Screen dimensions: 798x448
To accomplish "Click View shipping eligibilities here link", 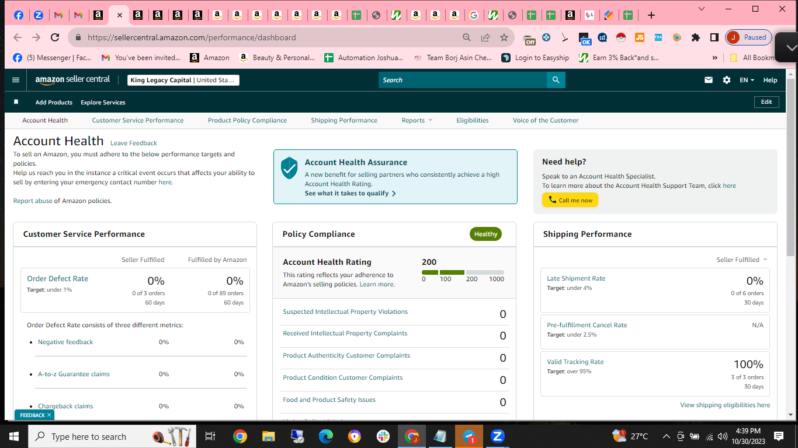I will point(725,405).
